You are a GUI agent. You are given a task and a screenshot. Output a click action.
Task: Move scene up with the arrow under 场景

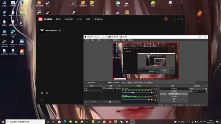coord(92,102)
